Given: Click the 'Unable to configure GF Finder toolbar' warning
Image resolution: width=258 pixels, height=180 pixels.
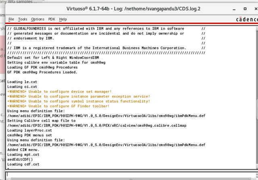Looking at the screenshot, I should click(58, 106).
